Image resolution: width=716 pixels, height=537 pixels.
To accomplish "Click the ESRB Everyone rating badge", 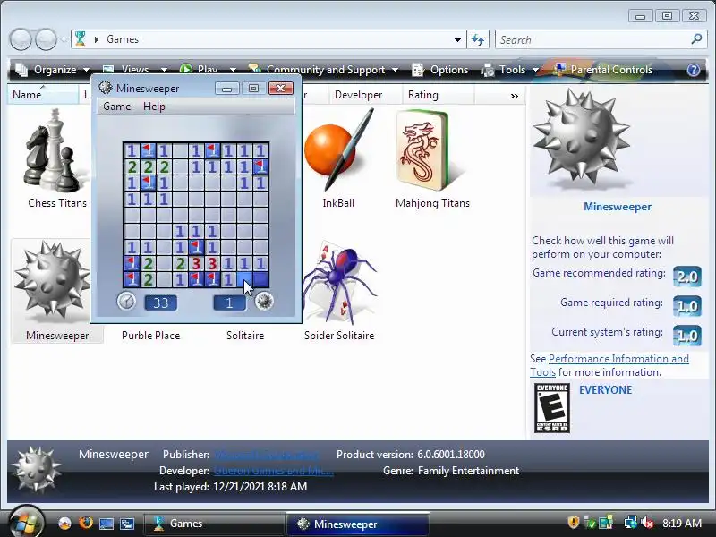I will pos(551,408).
